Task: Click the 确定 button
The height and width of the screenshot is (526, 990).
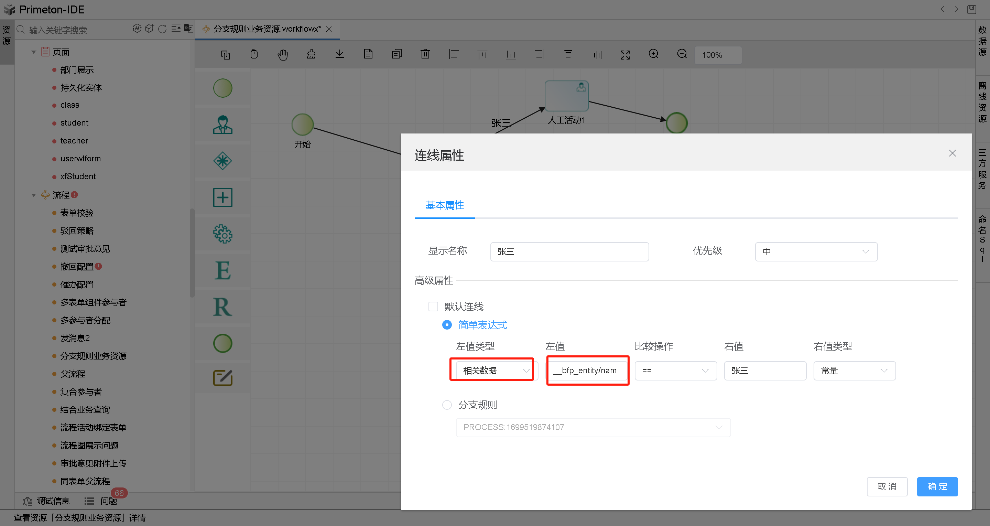Action: pos(937,486)
